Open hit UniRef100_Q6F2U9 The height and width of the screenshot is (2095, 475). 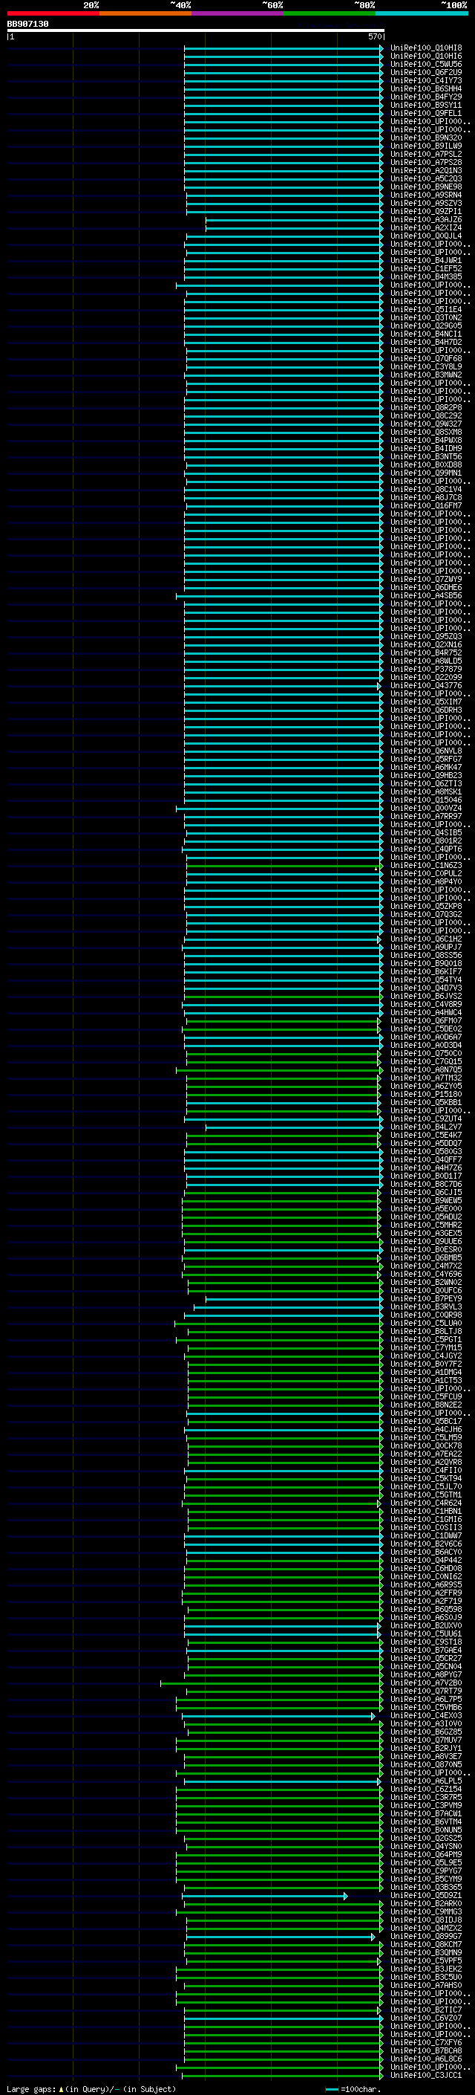426,72
